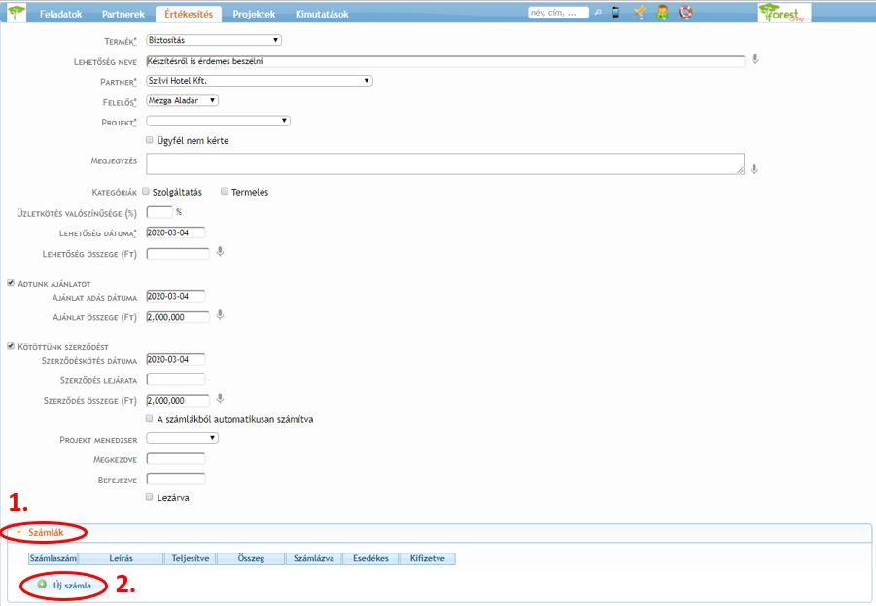Tick the Lezárva checkbox
The image size is (876, 606).
pyautogui.click(x=149, y=497)
